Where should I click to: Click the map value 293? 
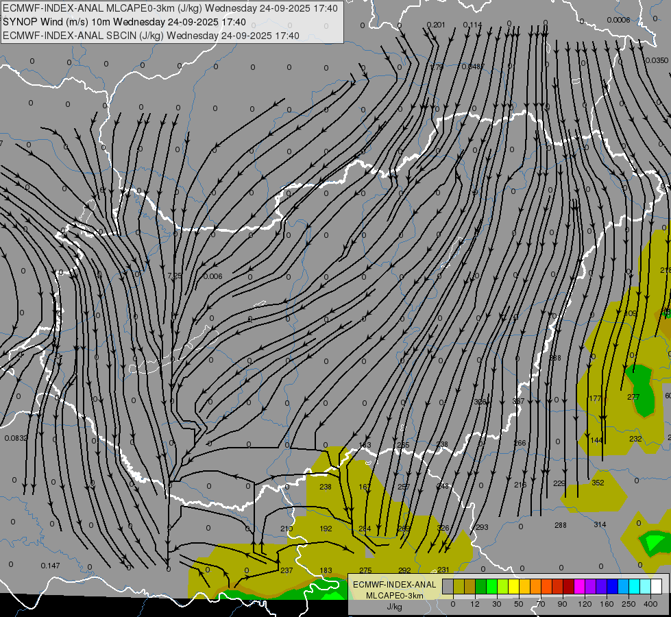(482, 527)
